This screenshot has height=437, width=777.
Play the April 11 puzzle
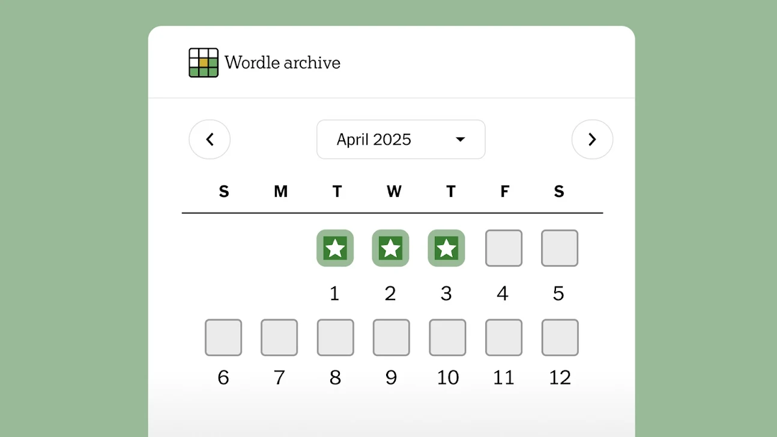tap(504, 337)
